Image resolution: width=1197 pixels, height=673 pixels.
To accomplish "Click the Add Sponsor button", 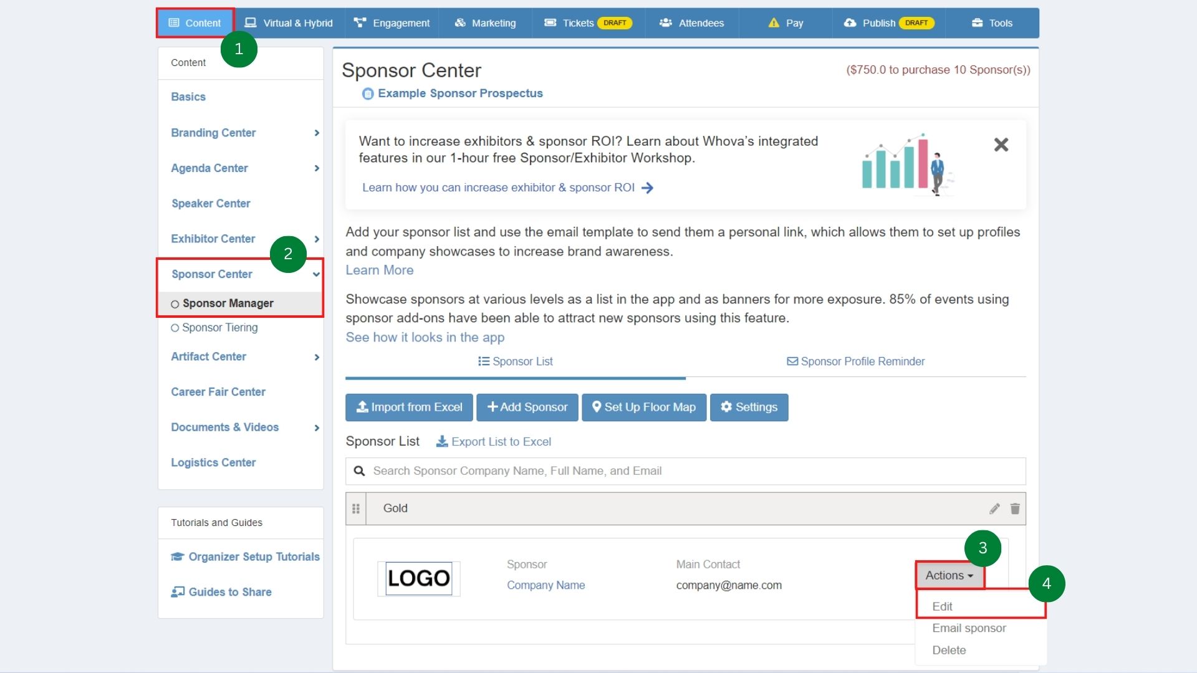I will (527, 407).
